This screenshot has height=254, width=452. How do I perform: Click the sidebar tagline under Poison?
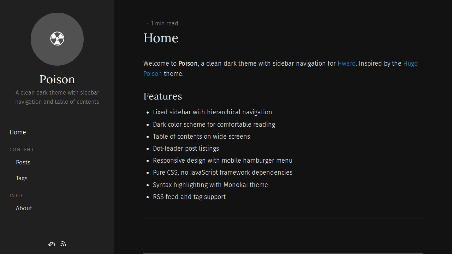(x=57, y=97)
